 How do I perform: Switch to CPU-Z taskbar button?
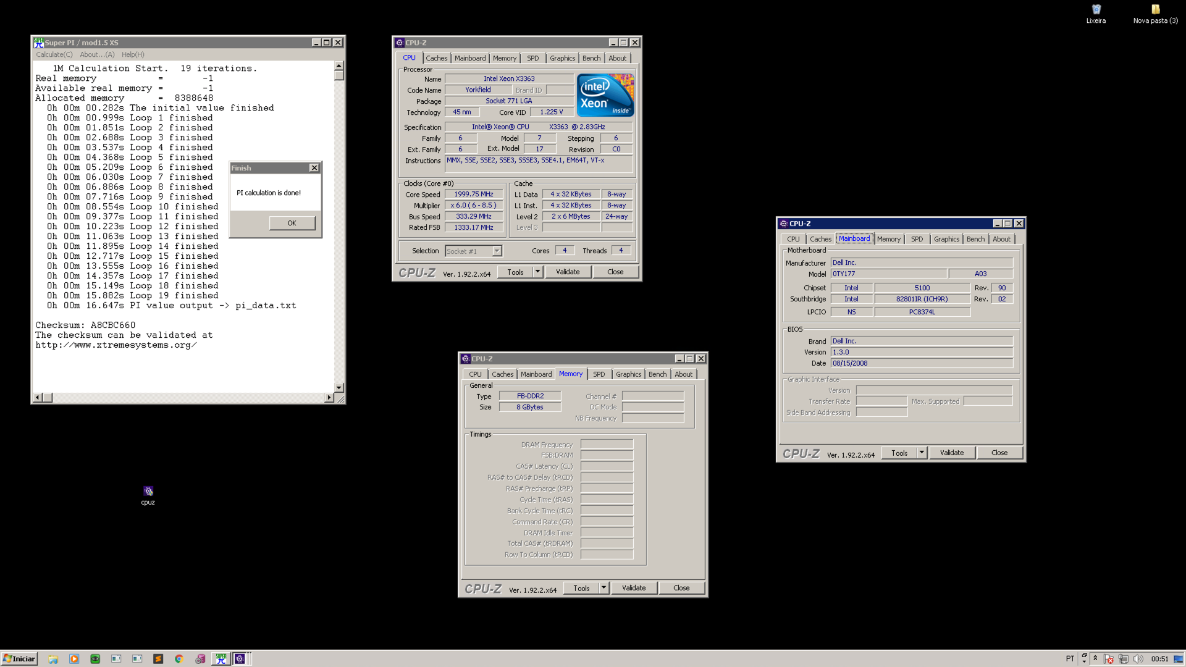coord(240,659)
